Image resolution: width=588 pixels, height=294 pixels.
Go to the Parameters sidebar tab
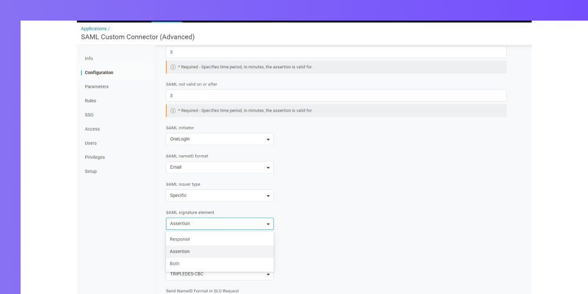(x=97, y=86)
